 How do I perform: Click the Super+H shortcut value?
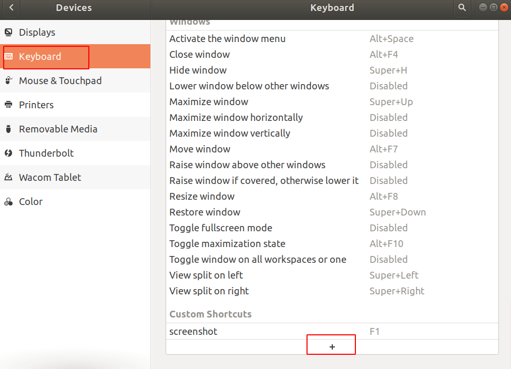click(388, 70)
